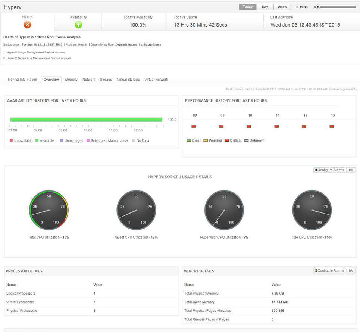
Task: Click Configure Alarms for CPU usage
Action: click(329, 170)
